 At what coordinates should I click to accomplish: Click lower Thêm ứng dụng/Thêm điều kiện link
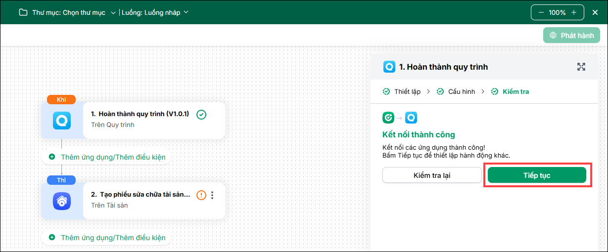pos(113,238)
